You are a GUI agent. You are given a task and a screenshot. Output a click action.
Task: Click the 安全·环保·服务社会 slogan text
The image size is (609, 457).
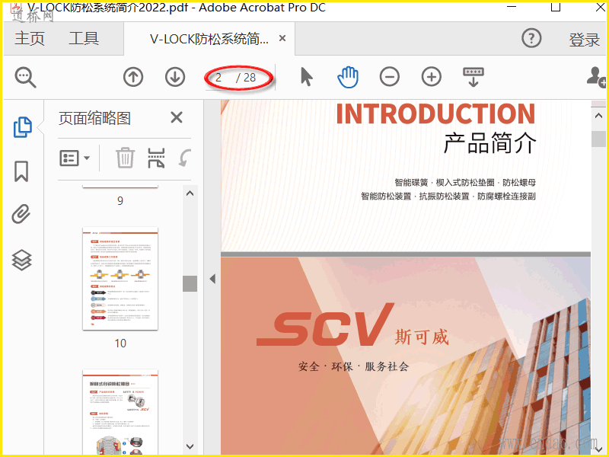(x=353, y=366)
